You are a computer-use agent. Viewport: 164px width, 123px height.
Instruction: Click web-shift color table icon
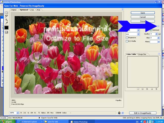pos(142,89)
